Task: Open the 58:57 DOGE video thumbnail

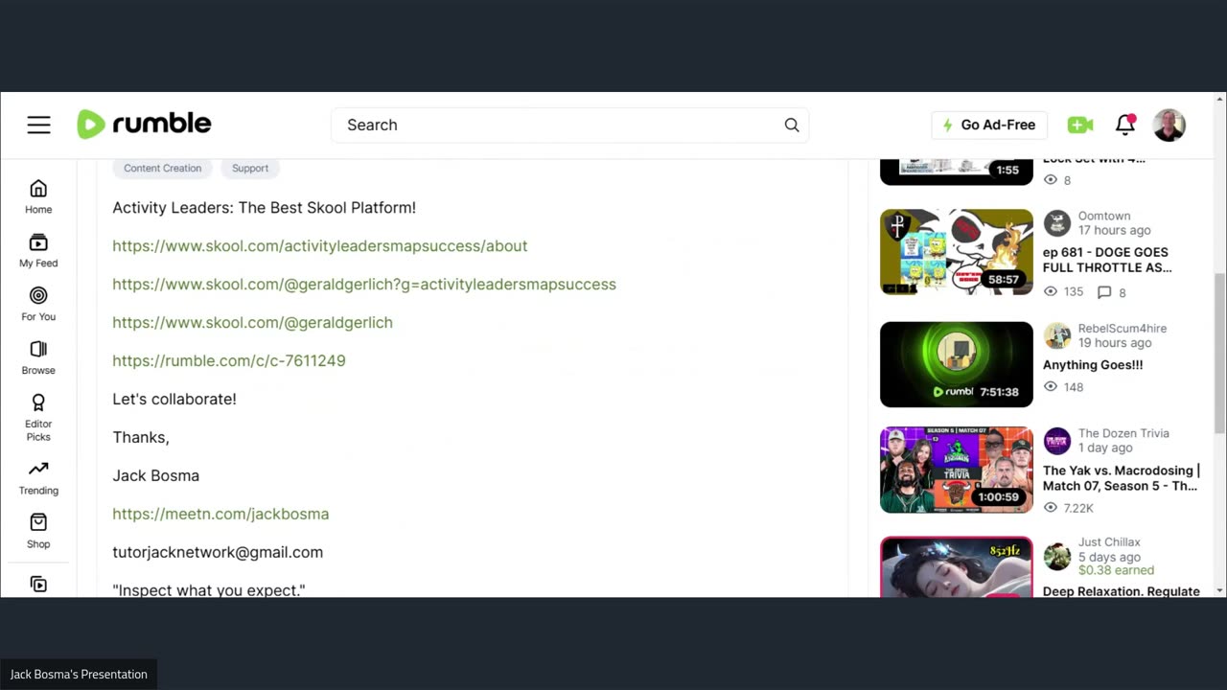Action: point(957,252)
